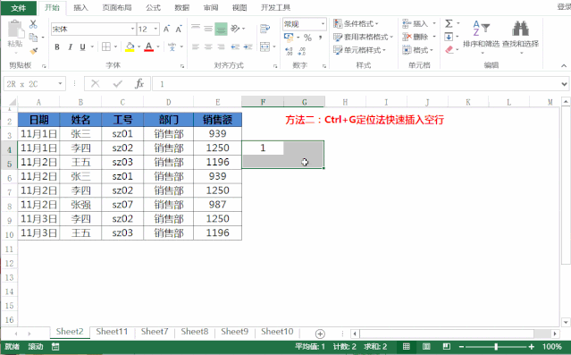Click Merge and Center icon
This screenshot has width=571, height=355.
pyautogui.click(x=265, y=46)
